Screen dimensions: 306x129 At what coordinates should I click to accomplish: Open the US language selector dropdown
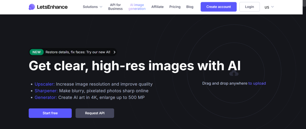[x=269, y=7]
